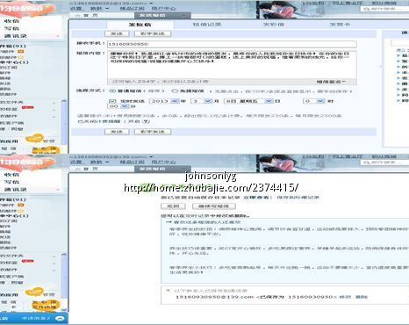Click the 发送 button above the recipient field
Screen dimensions: 409x325
point(117,33)
